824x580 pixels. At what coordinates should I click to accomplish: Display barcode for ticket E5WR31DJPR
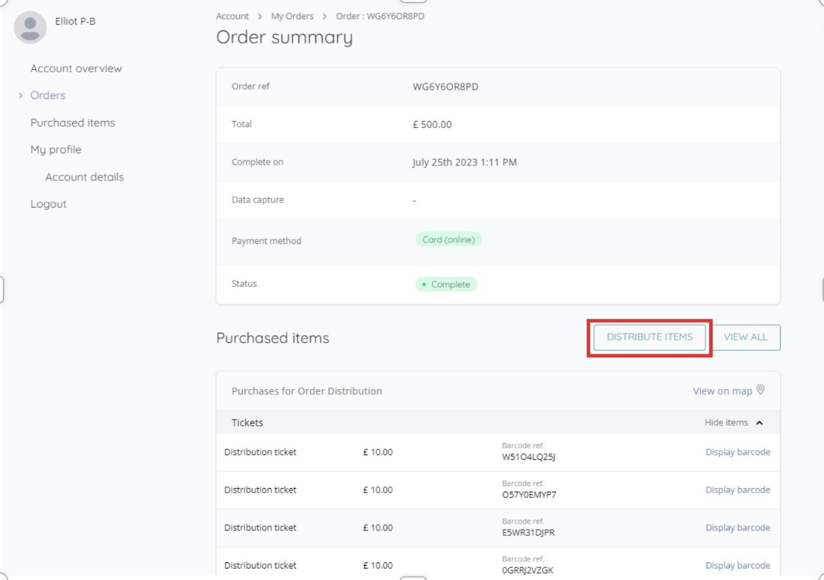(x=737, y=528)
